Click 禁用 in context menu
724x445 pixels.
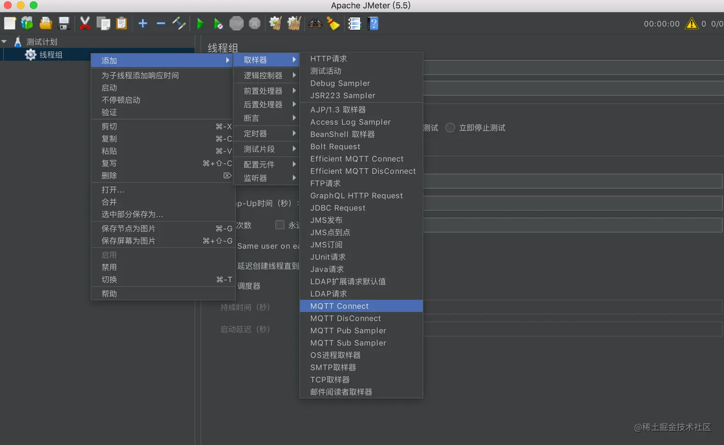pos(162,267)
